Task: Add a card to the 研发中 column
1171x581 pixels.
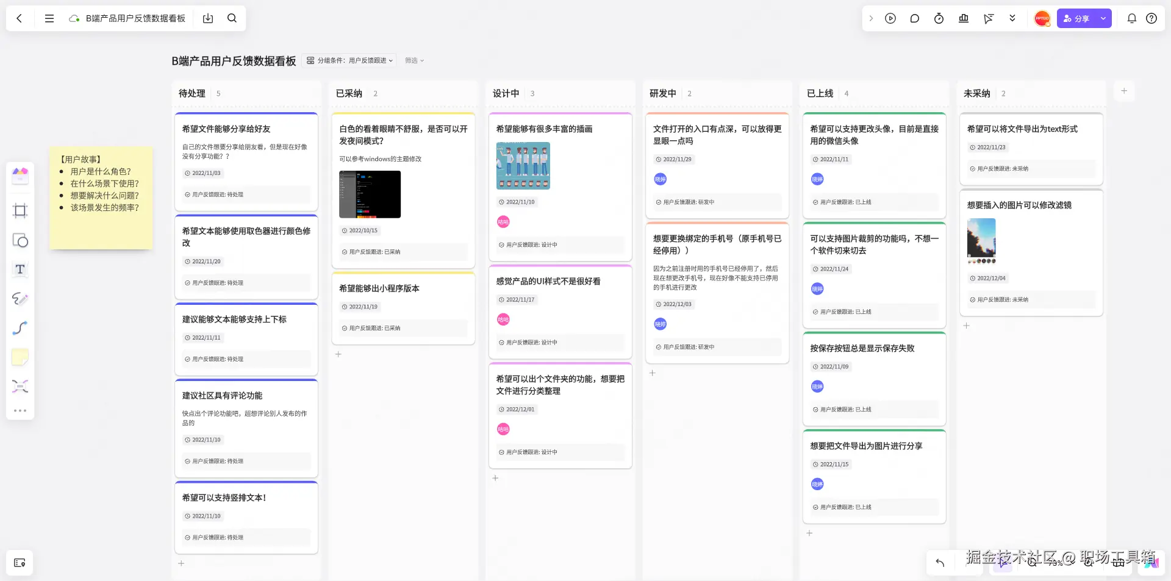Action: tap(652, 372)
